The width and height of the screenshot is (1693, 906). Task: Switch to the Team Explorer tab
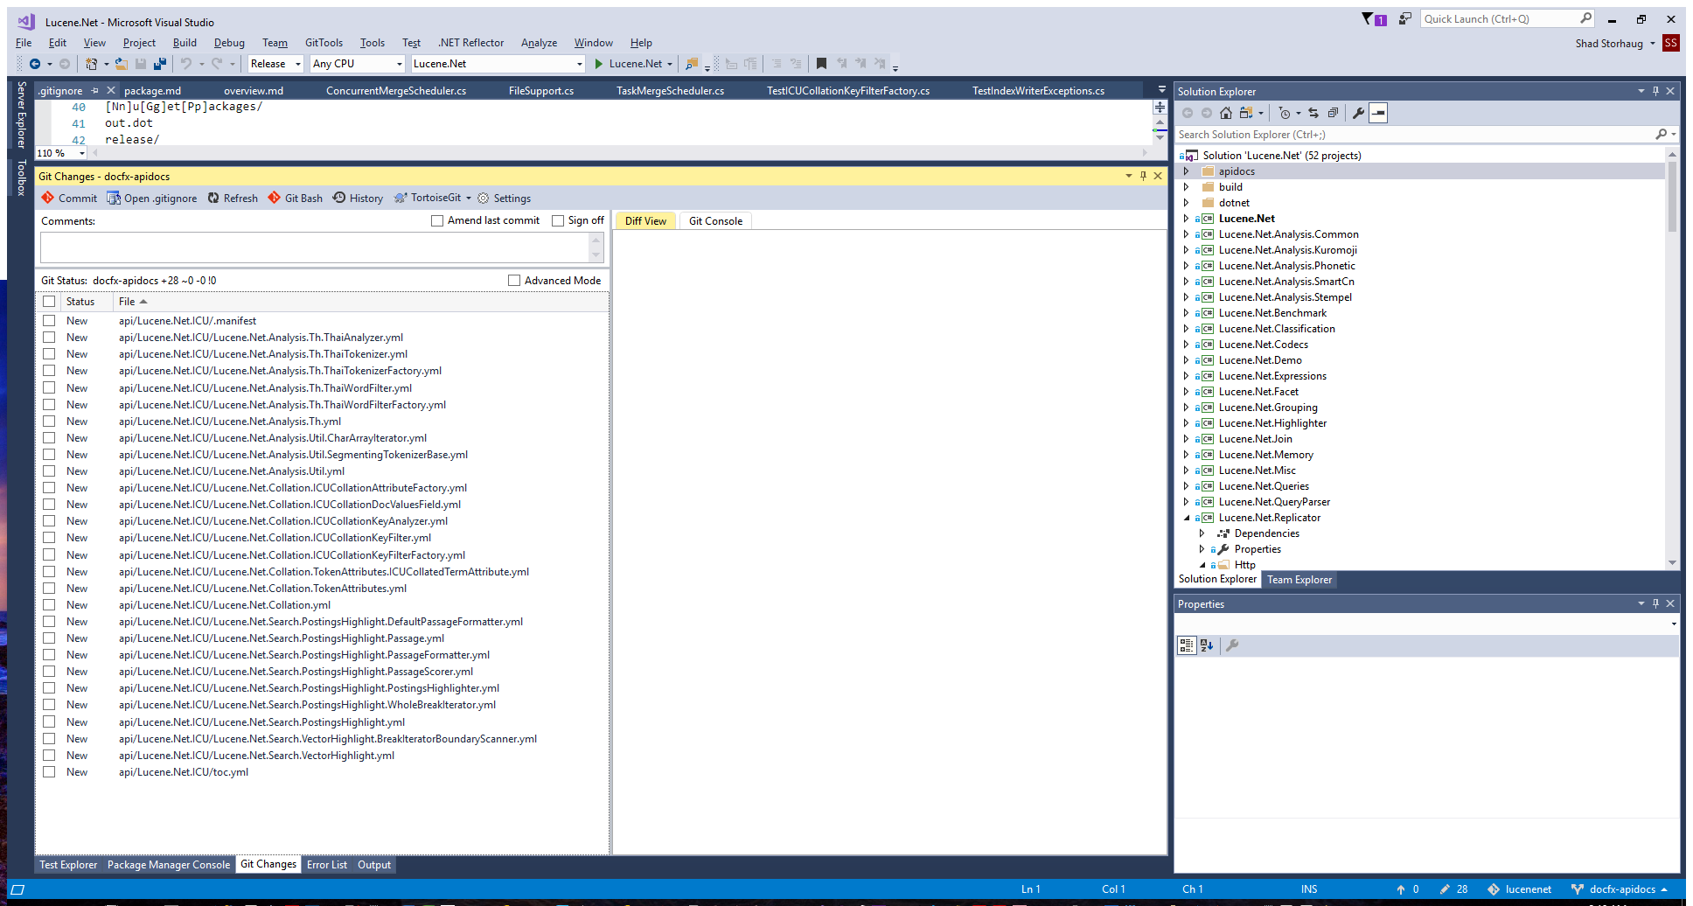[x=1299, y=580]
